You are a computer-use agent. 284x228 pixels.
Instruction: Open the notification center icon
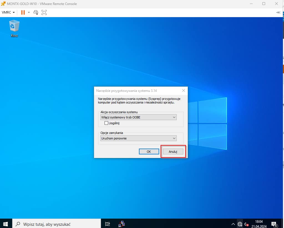(x=274, y=224)
